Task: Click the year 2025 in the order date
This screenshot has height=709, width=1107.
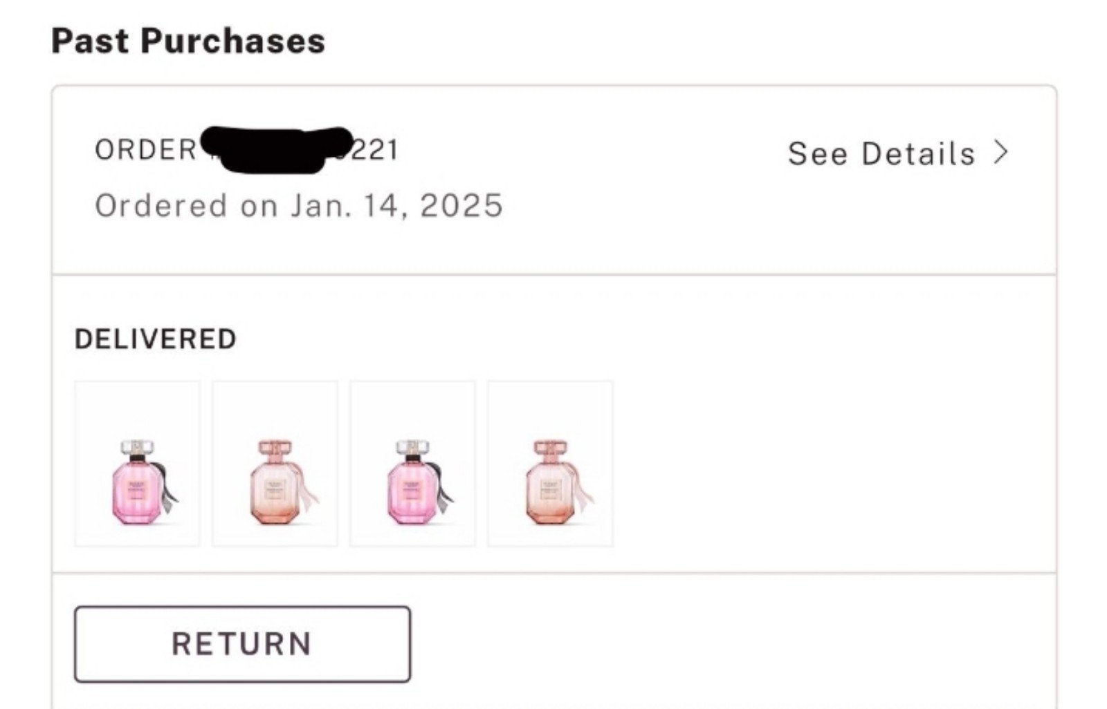Action: (461, 206)
